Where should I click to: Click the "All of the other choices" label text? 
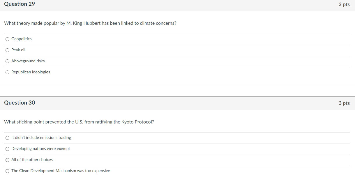click(32, 160)
